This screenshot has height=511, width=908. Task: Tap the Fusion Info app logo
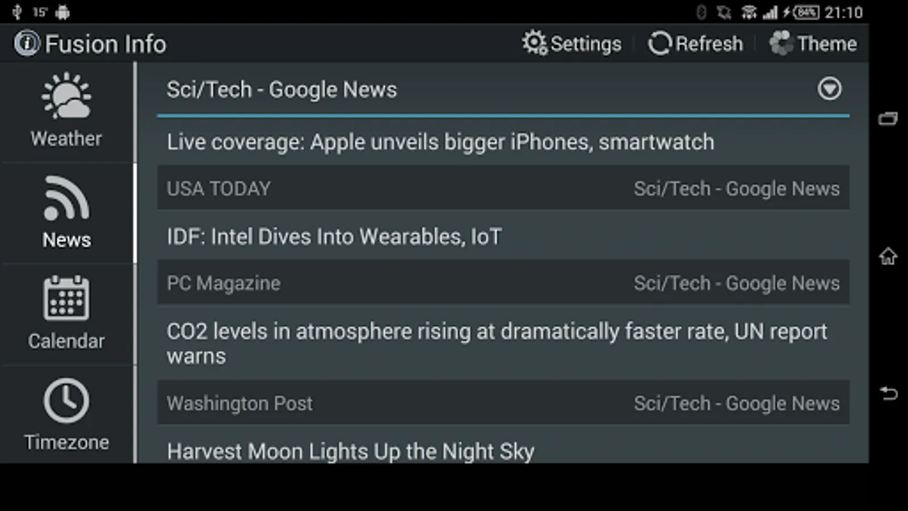[27, 43]
